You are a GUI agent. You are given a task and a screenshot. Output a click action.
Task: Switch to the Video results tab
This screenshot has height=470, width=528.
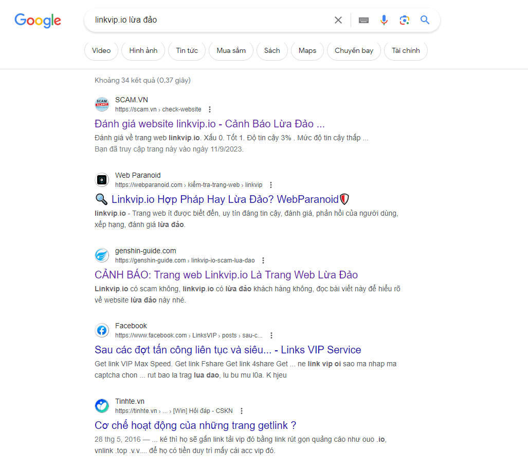point(101,50)
